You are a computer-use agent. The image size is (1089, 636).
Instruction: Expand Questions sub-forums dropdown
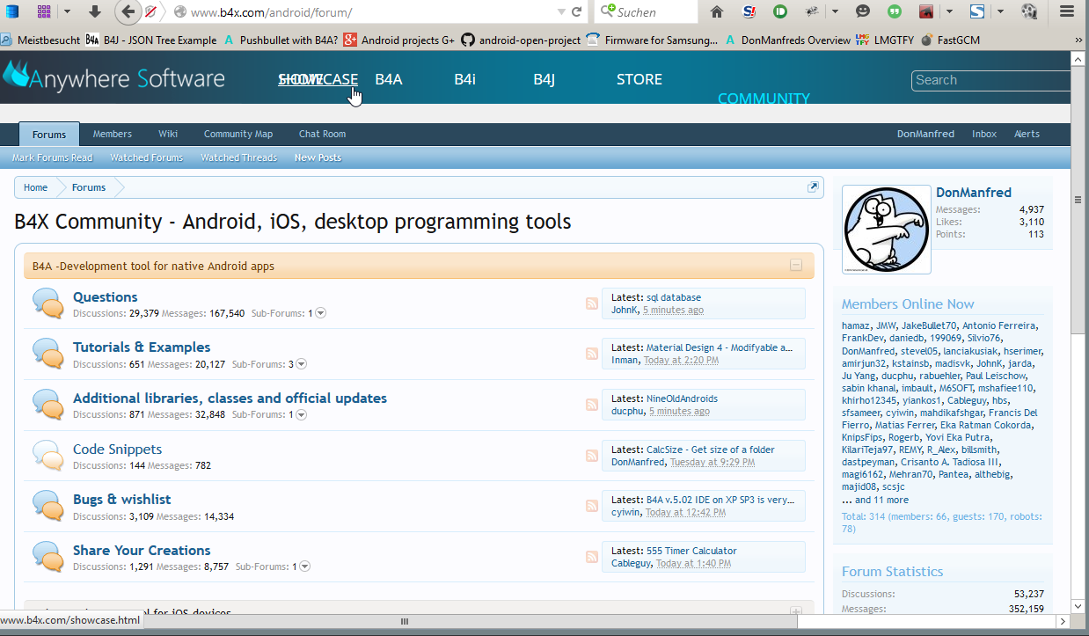point(321,313)
